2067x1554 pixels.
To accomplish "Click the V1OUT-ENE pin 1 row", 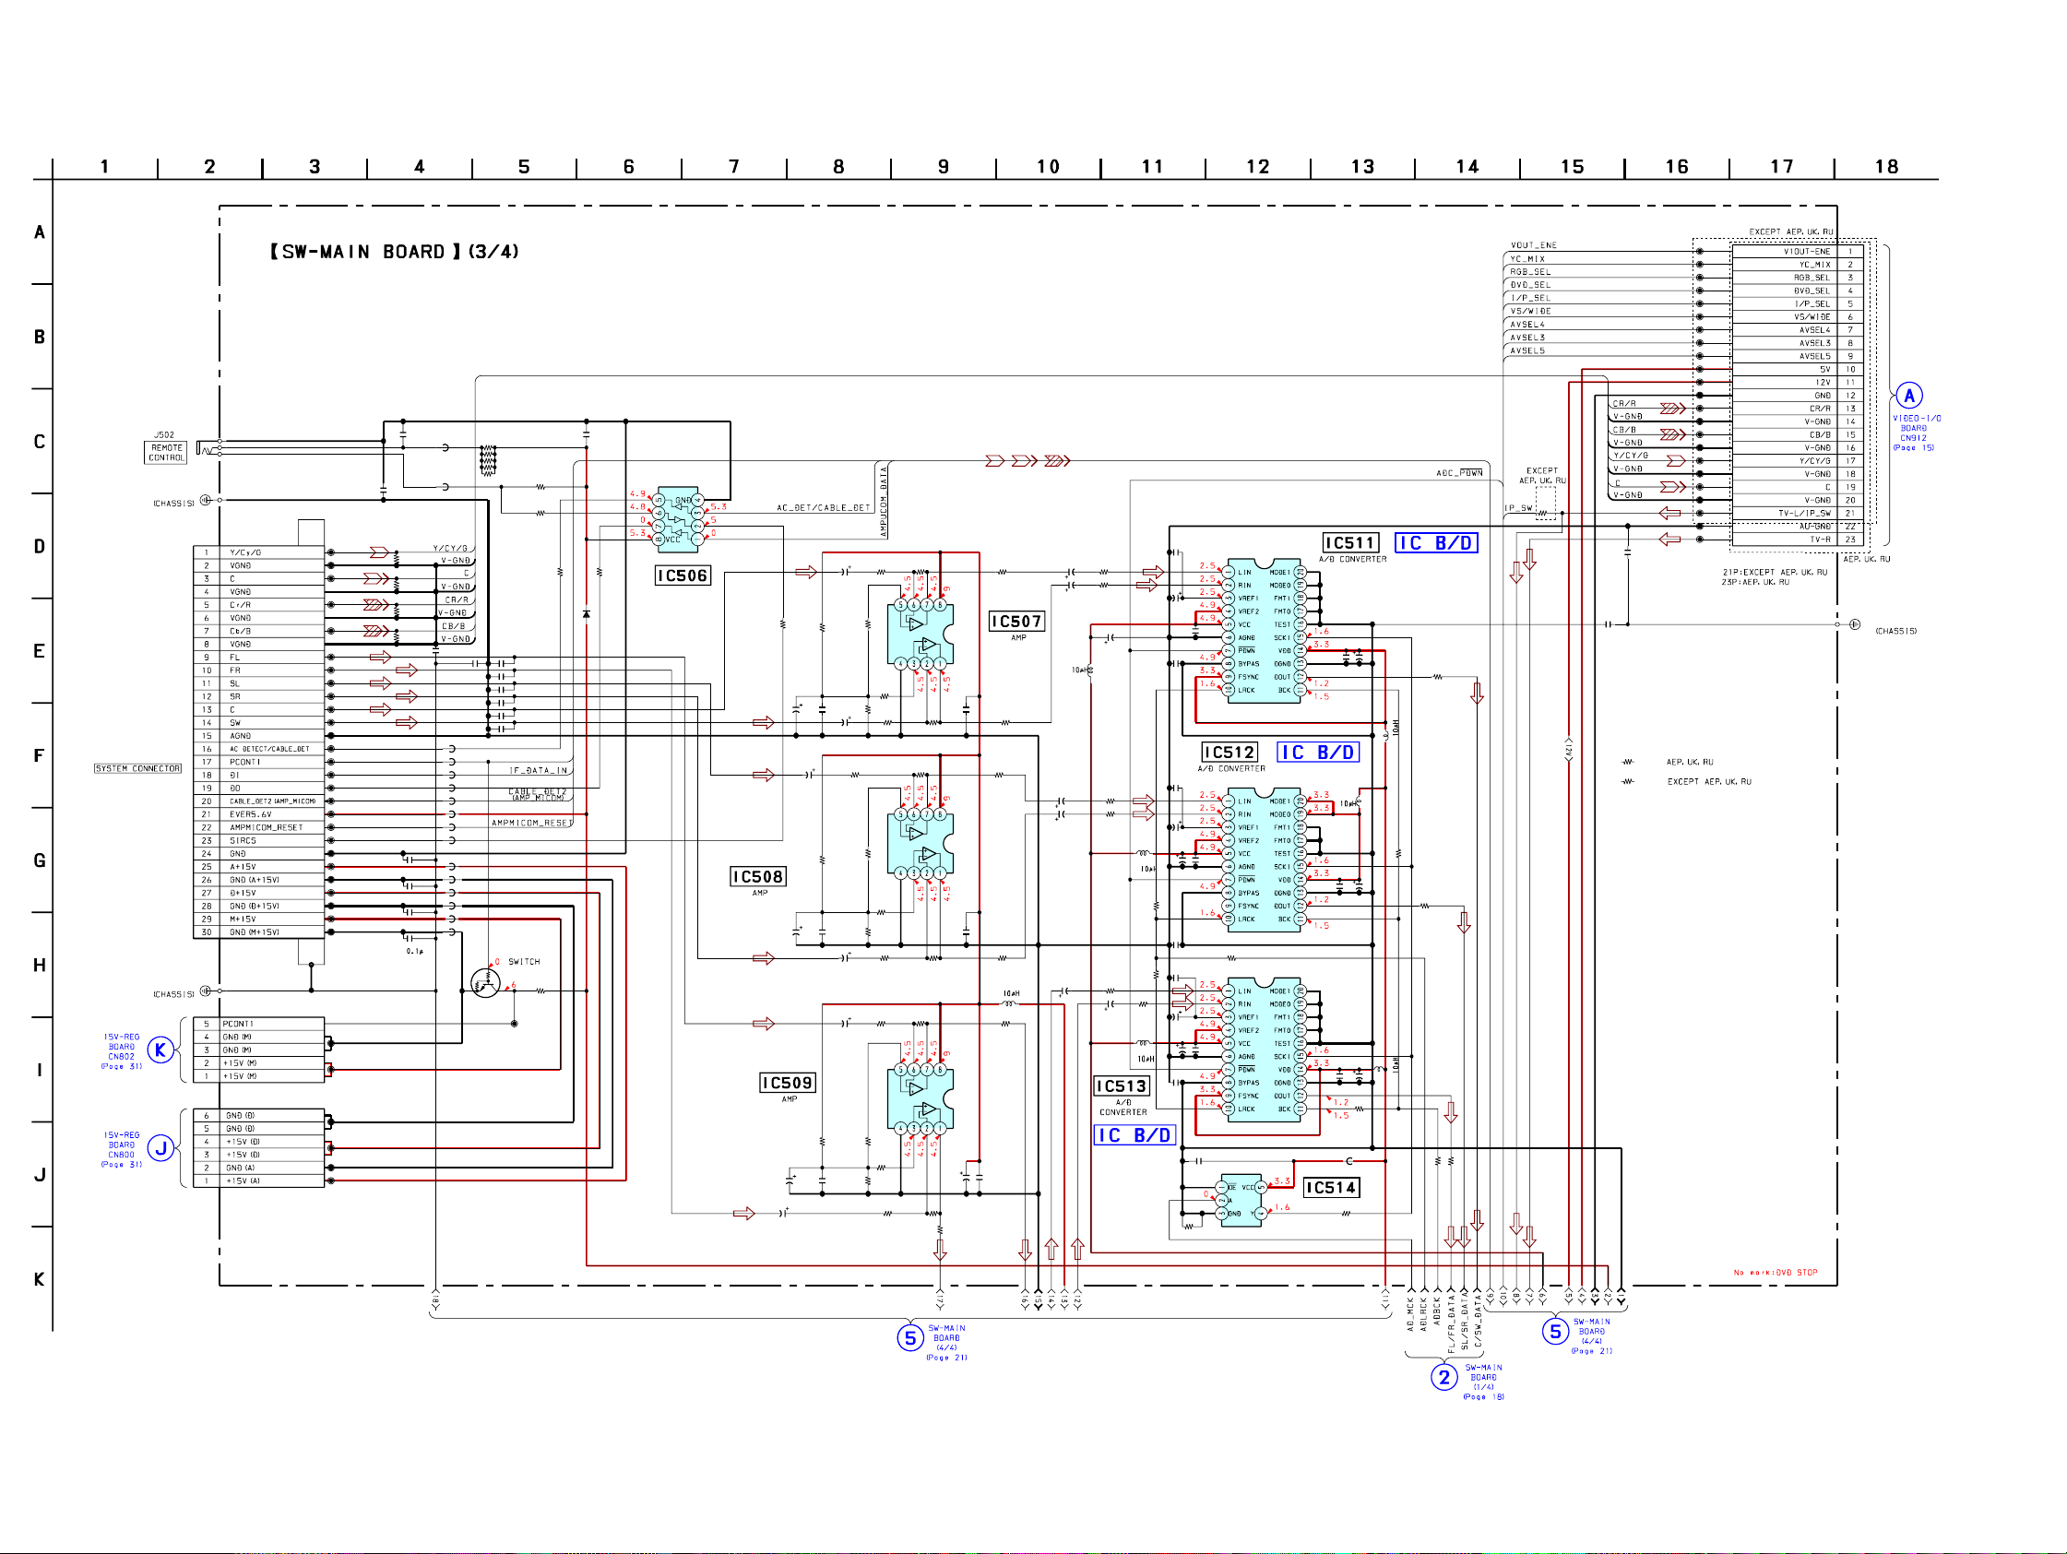I will (x=1798, y=252).
